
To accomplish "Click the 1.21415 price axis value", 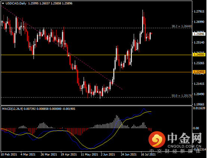I will pos(199,84).
